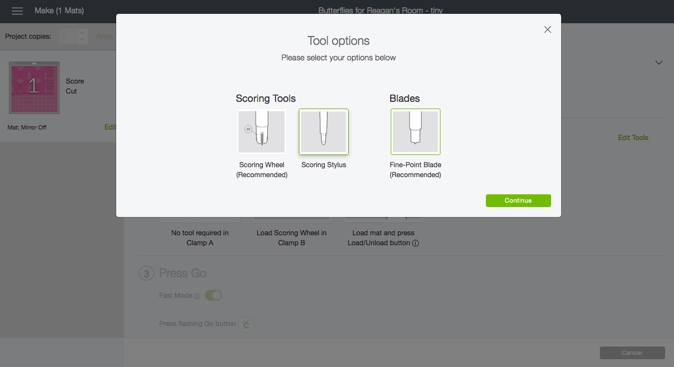
Task: Select the mat 1 preview thumbnail
Action: click(34, 87)
